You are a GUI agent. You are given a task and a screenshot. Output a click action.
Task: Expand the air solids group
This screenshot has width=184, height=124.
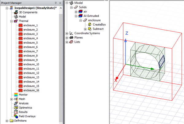[x=76, y=12]
